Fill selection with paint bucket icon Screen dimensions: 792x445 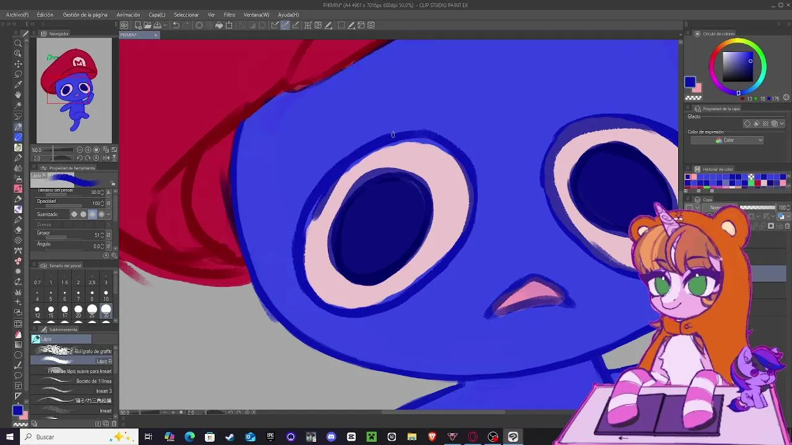coord(219,25)
